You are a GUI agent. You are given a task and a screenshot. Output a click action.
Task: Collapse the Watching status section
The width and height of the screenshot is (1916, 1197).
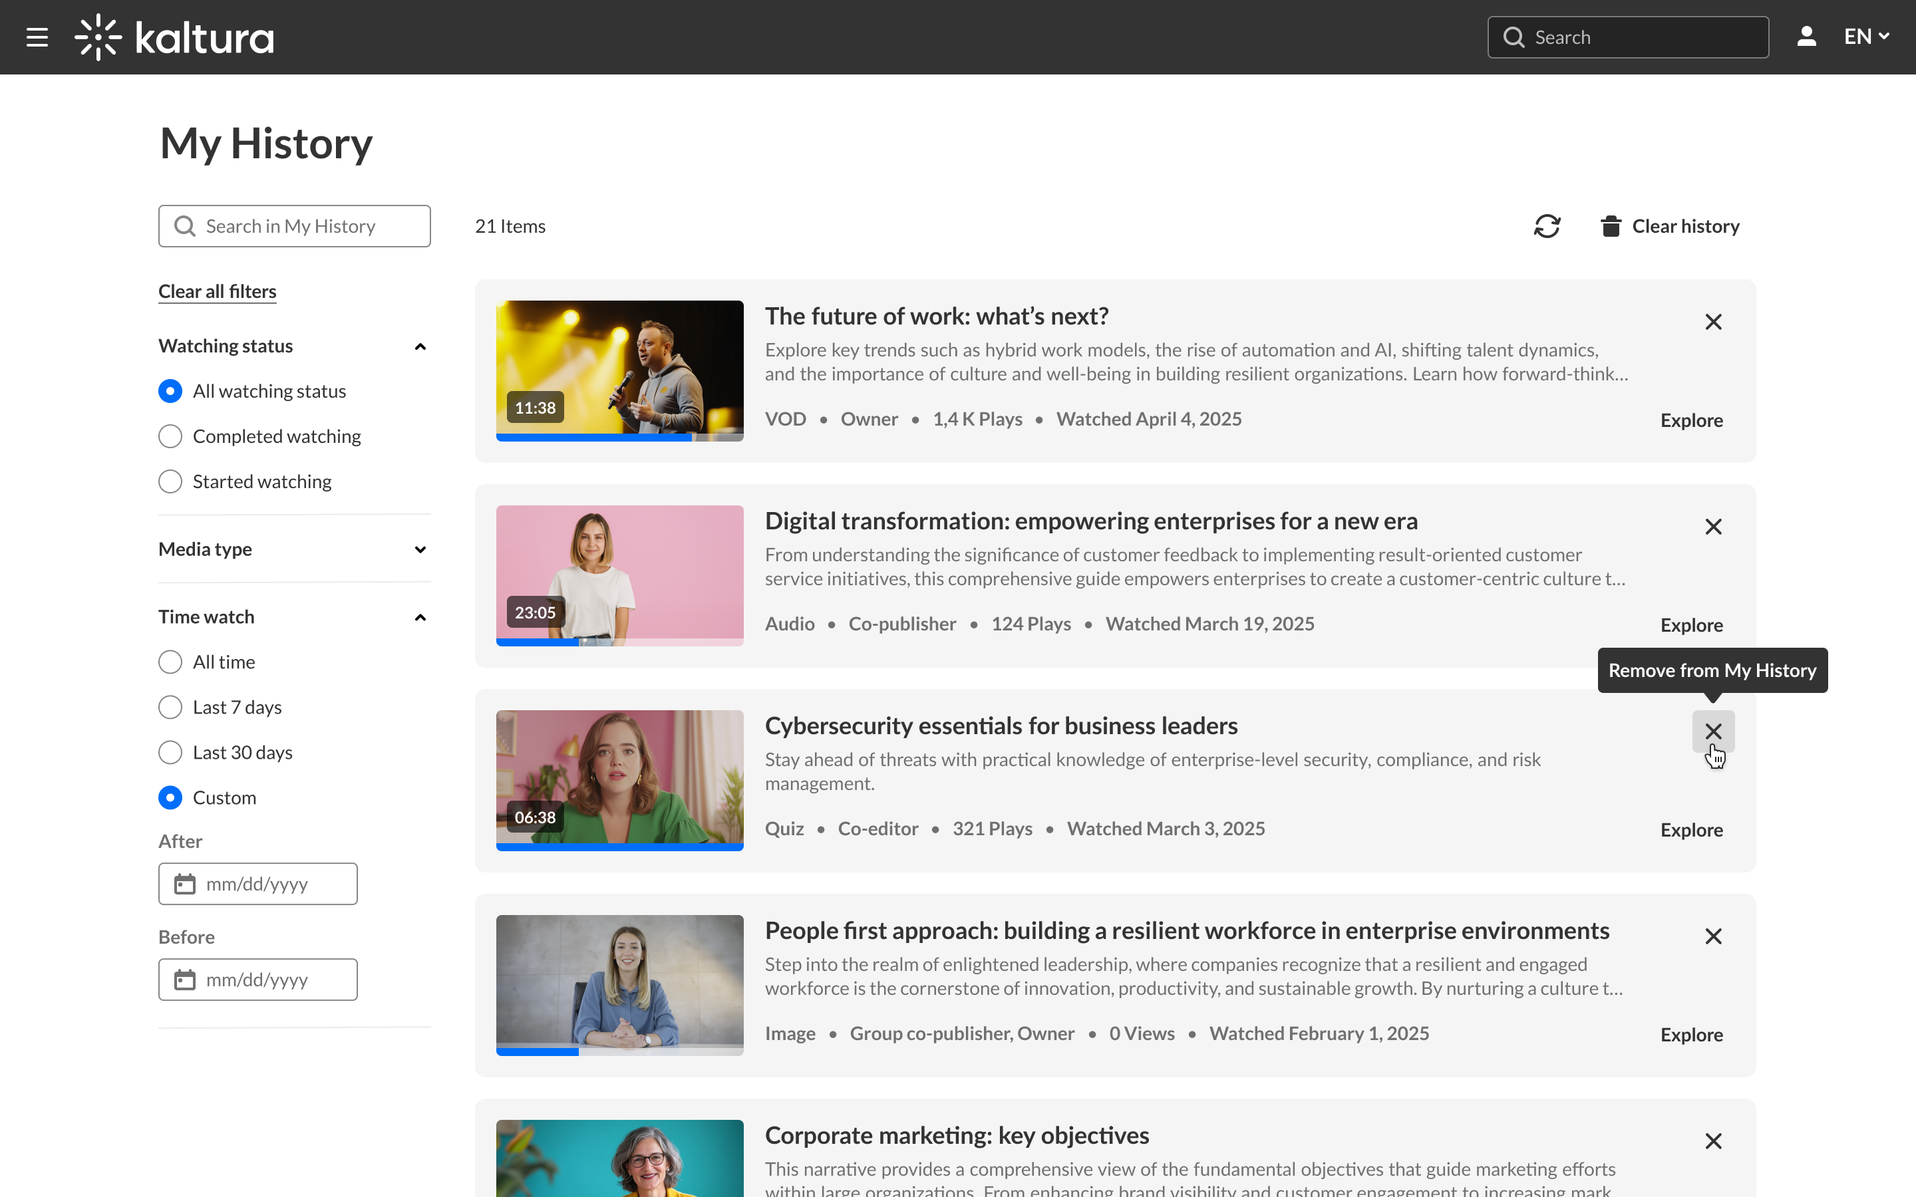click(420, 346)
